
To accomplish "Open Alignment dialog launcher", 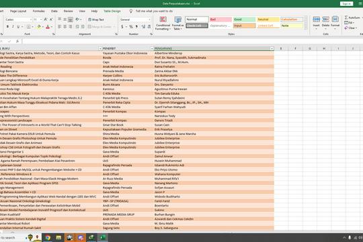I will click(x=116, y=34).
